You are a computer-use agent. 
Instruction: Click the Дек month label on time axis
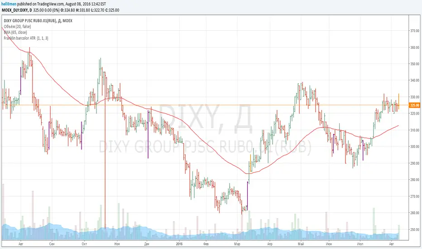click(x=147, y=244)
